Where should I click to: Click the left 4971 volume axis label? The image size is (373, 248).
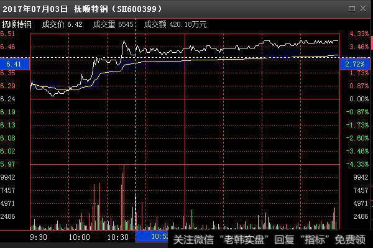7,203
